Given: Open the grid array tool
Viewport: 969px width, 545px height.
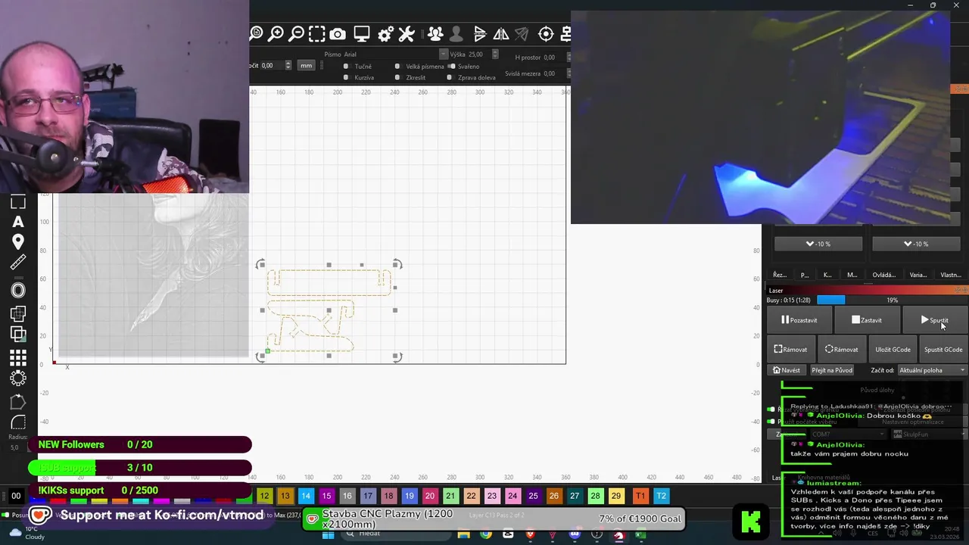Looking at the screenshot, I should point(18,357).
